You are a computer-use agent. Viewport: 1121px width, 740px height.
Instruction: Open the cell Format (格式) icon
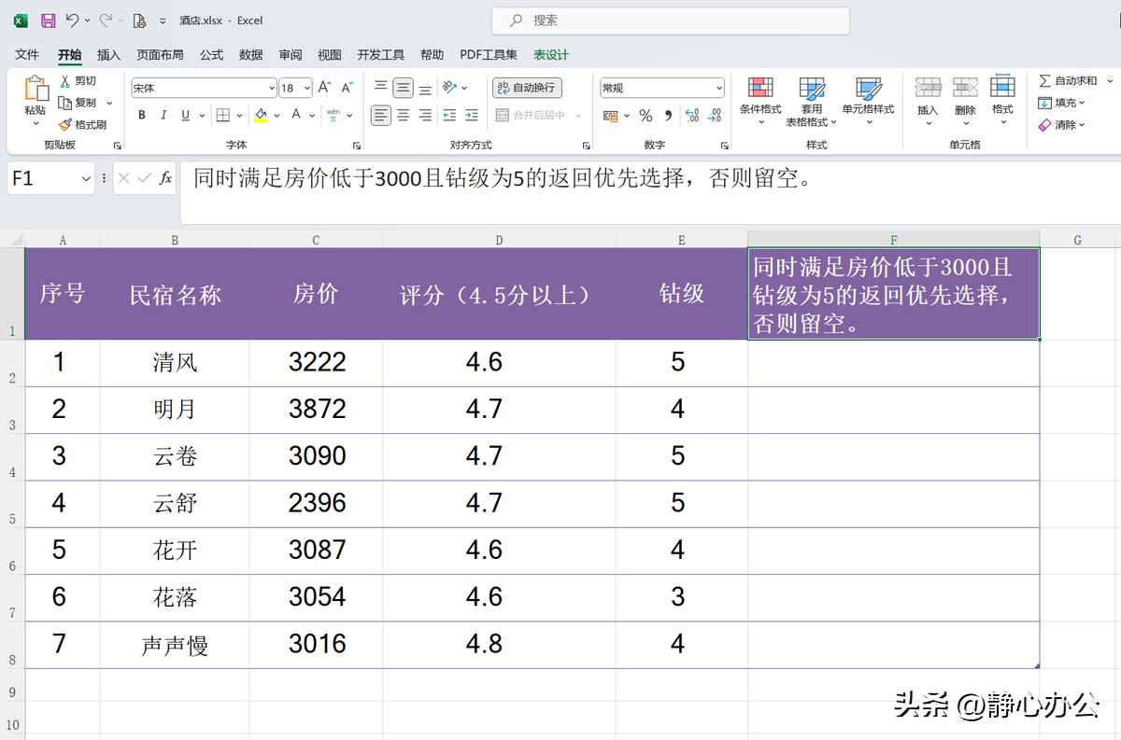coord(1002,86)
